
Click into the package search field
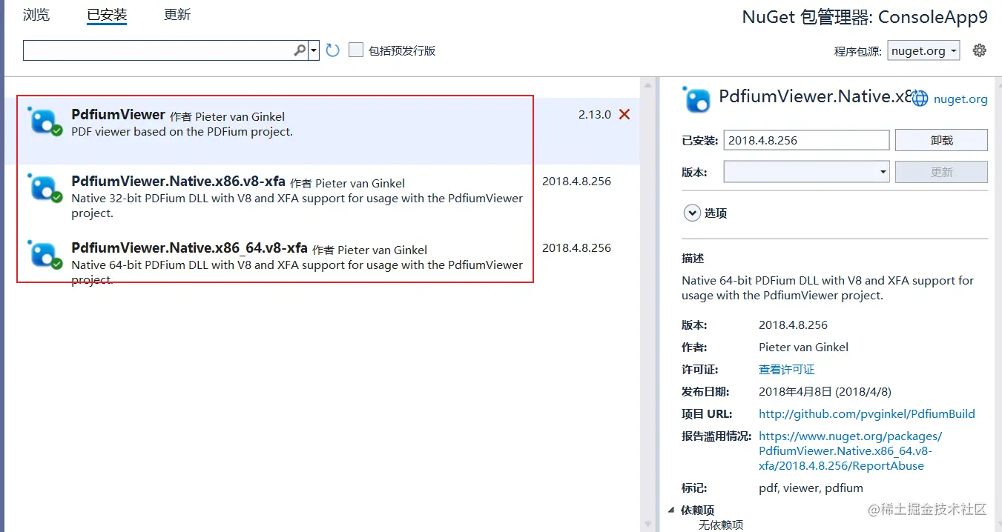pyautogui.click(x=158, y=50)
